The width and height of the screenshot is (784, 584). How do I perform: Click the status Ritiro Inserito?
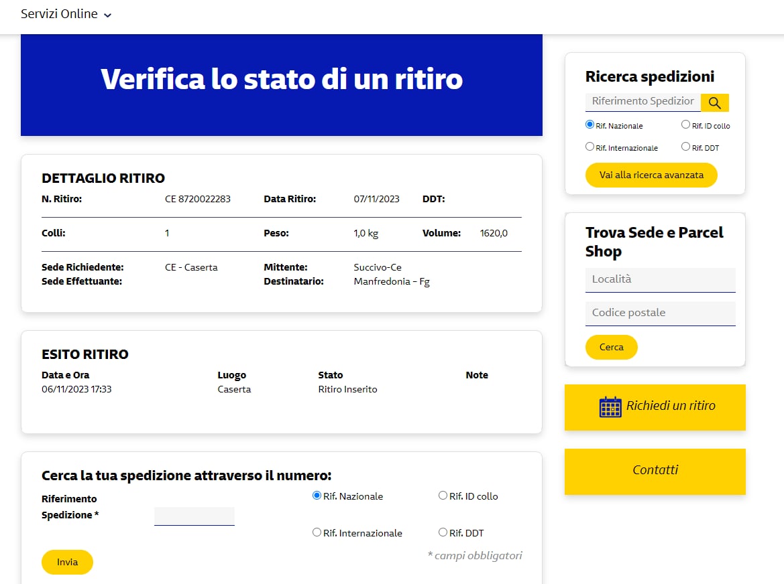click(347, 389)
